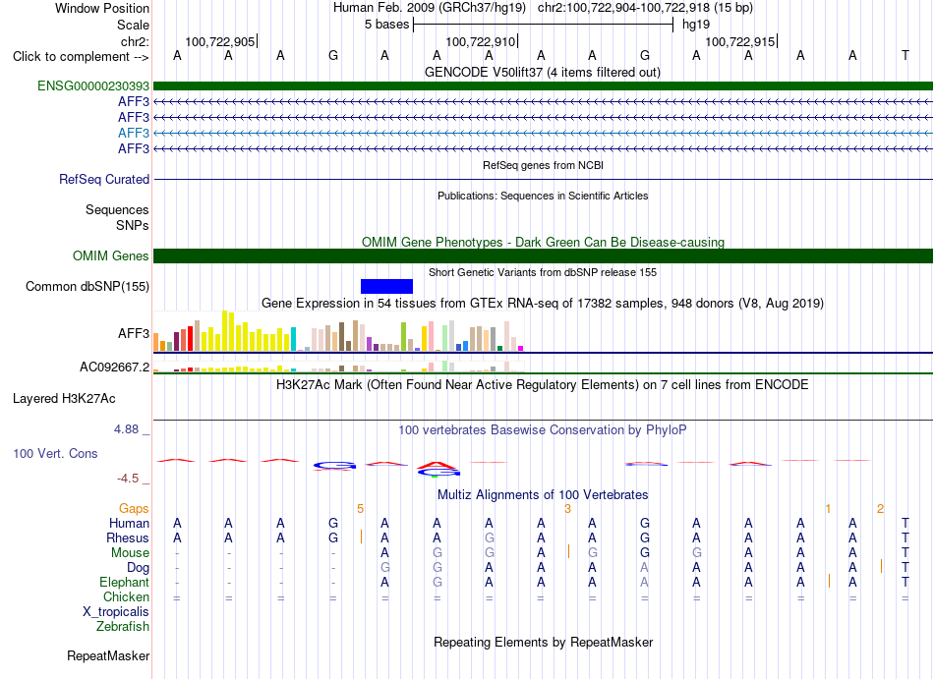Click 'Publications: Sequences in Scientific Articles' title

click(x=543, y=196)
